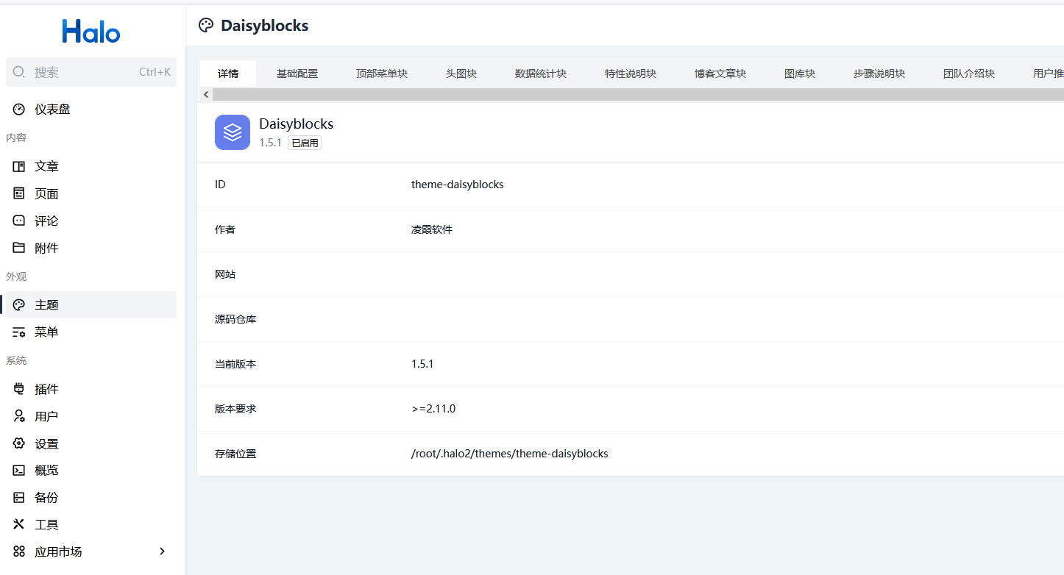The width and height of the screenshot is (1064, 575).
Task: Click the 备份 server icon
Action: (19, 498)
